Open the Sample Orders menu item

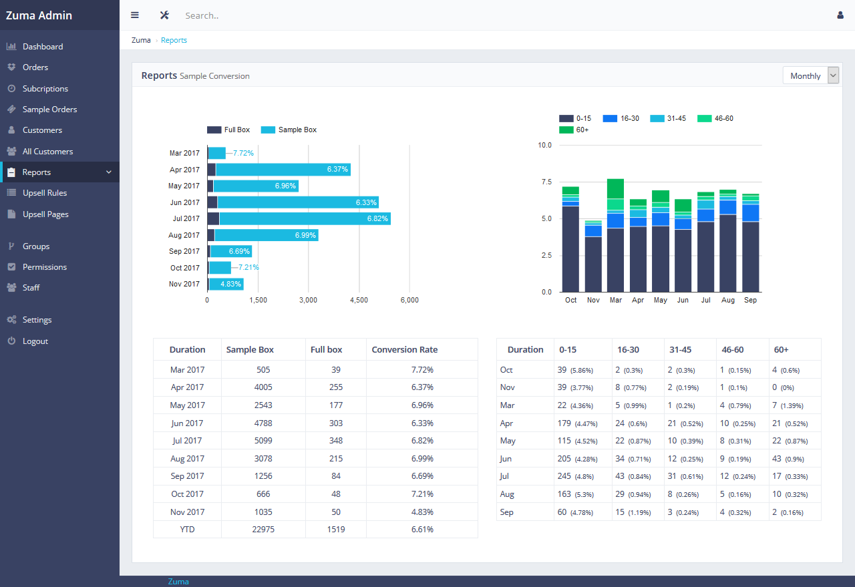pyautogui.click(x=49, y=110)
